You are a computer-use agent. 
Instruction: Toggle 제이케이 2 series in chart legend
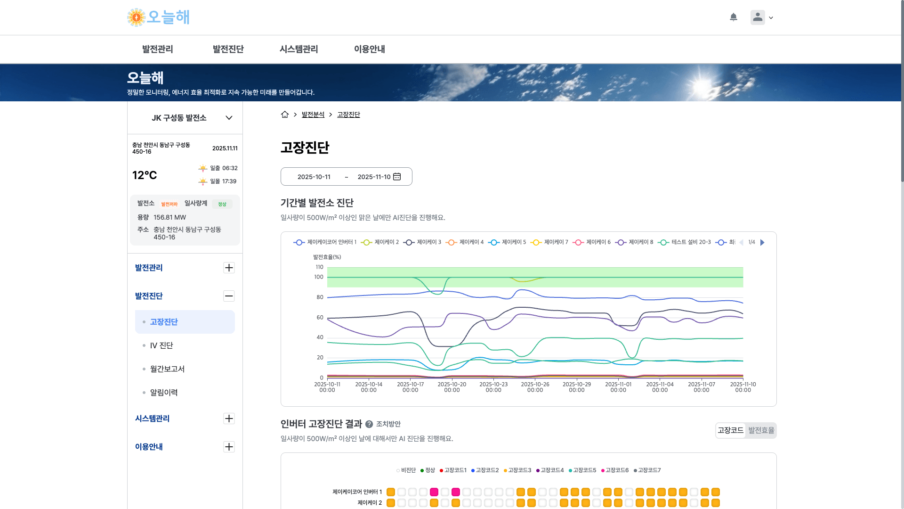(380, 242)
